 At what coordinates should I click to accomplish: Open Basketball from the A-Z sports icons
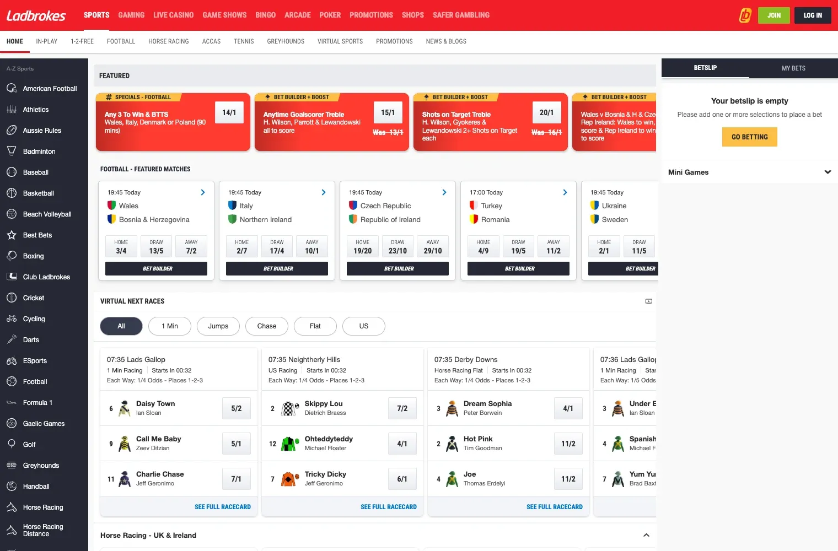click(12, 193)
